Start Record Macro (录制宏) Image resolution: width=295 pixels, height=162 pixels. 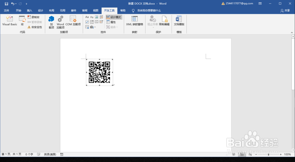tap(34, 17)
